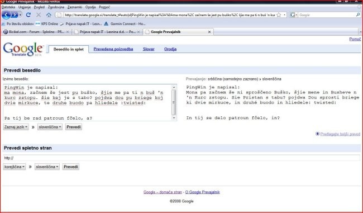Image resolution: width=363 pixels, height=213 pixels.
Task: Open the Zaznaj jezik source language dropdown
Action: pos(16,127)
